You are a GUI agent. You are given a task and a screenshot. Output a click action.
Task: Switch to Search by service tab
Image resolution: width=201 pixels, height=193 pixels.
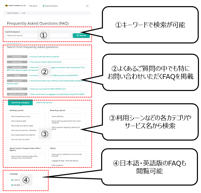[44, 103]
